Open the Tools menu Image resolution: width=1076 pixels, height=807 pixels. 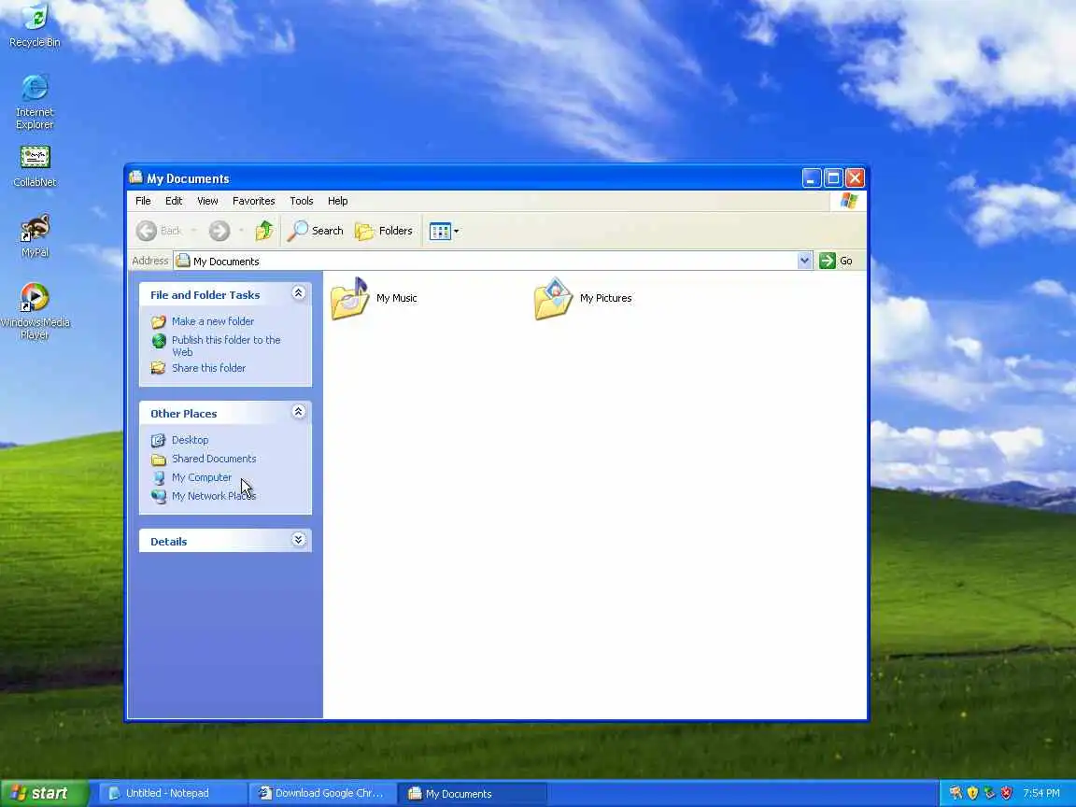pos(302,201)
